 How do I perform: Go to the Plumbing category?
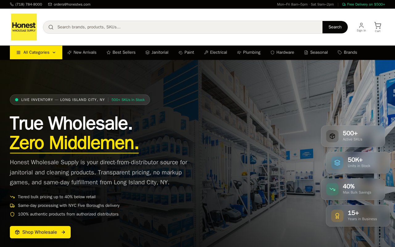click(249, 52)
